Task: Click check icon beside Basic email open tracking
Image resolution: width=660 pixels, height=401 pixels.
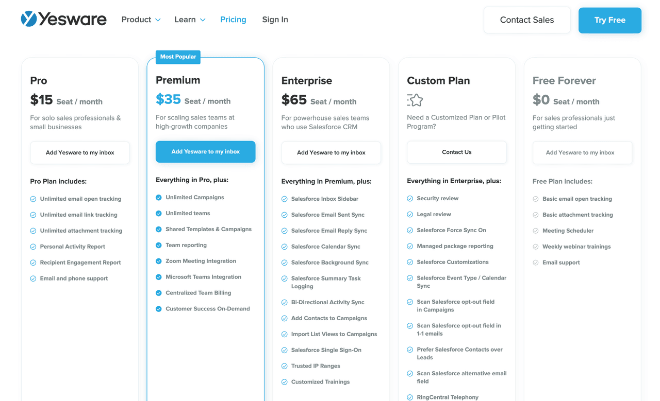Action: [536, 199]
